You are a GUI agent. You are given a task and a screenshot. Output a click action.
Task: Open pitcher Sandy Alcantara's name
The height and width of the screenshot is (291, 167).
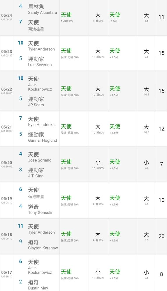[42, 13]
